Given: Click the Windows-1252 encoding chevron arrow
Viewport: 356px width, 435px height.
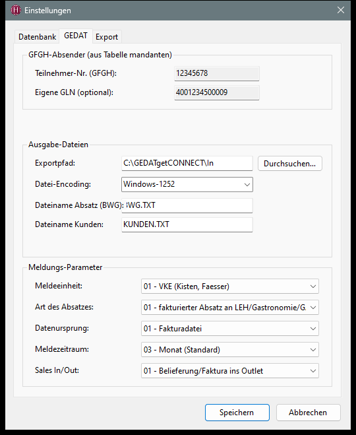Looking at the screenshot, I should click(247, 184).
